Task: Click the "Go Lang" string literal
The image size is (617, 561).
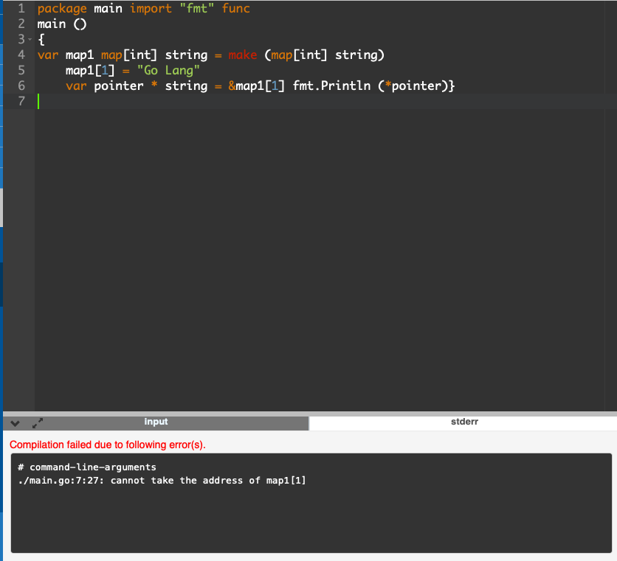Action: [168, 70]
